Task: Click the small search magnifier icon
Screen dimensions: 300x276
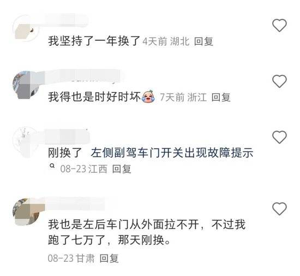Action: pyautogui.click(x=52, y=166)
